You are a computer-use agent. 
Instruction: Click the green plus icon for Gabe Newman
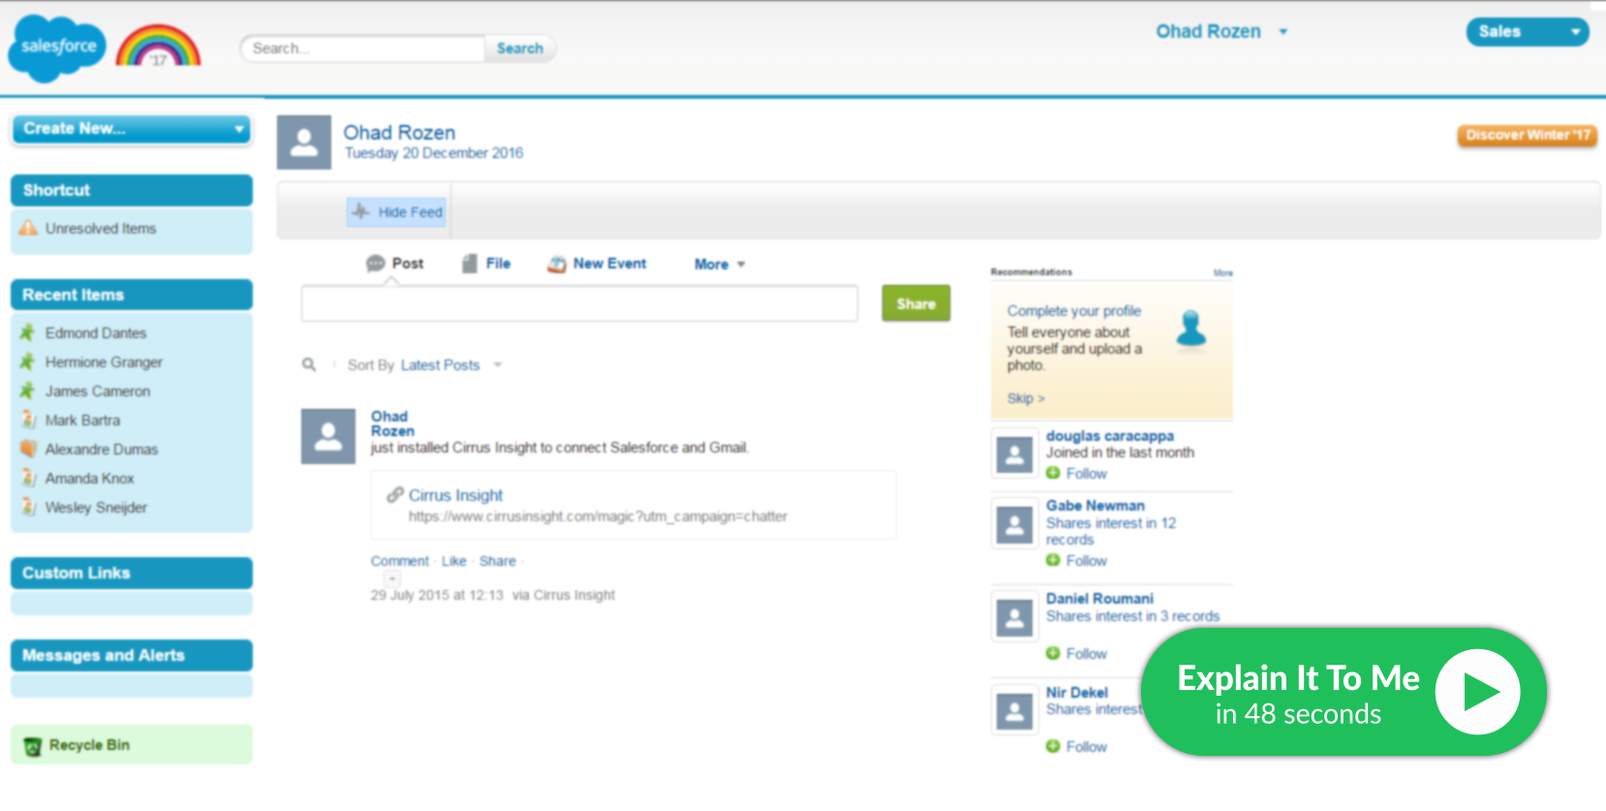(x=1053, y=560)
